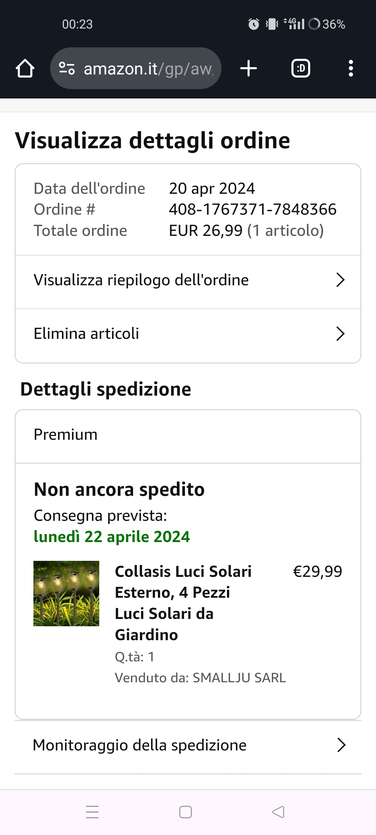Expand the Visualizza riepilogo dell'ordine chevron
This screenshot has height=835, width=376.
coord(340,280)
